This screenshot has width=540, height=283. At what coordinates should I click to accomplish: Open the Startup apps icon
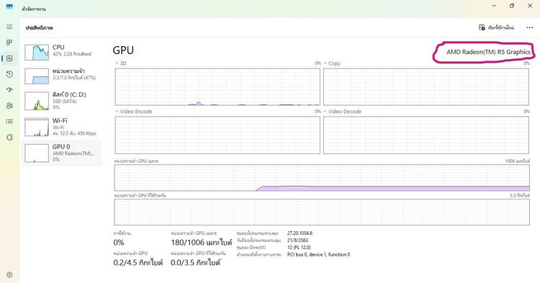click(9, 90)
